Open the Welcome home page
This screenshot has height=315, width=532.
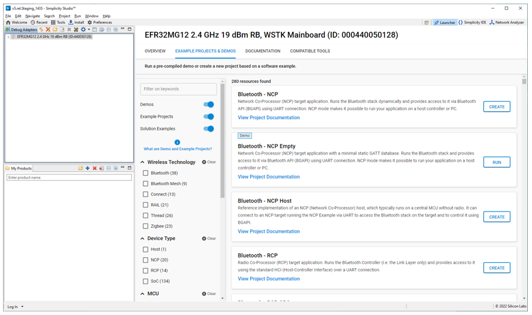[x=16, y=22]
